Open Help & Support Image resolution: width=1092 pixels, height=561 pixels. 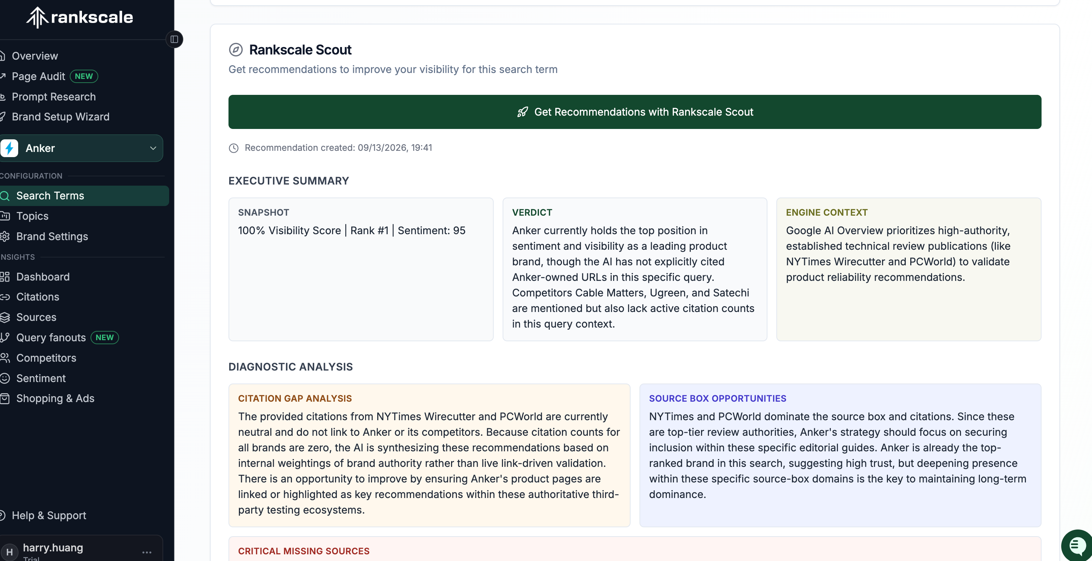tap(49, 515)
